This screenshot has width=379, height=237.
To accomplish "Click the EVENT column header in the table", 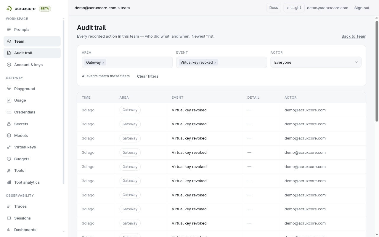I will tap(177, 97).
